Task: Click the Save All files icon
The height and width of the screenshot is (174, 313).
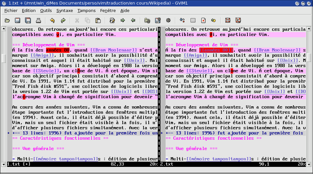Action: 28,20
